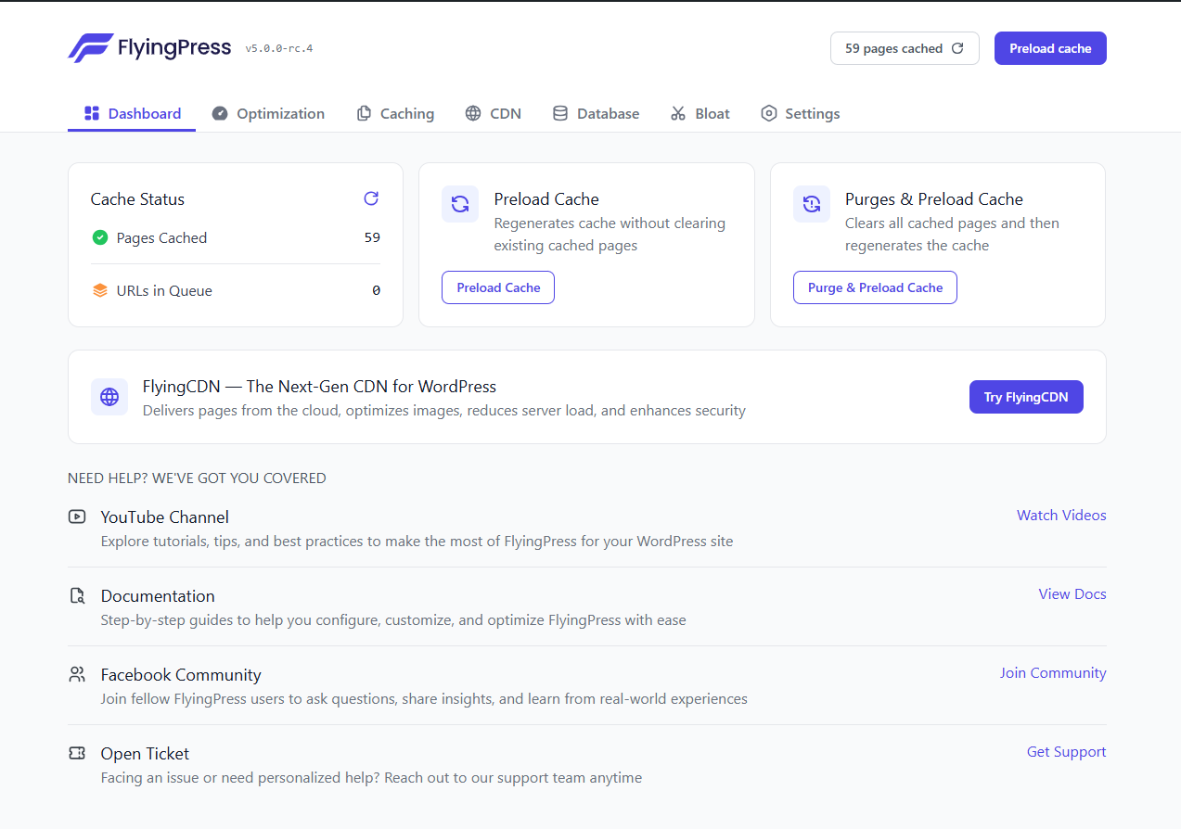
Task: Click the refresh icon beside 59 pages cached
Action: pos(957,48)
